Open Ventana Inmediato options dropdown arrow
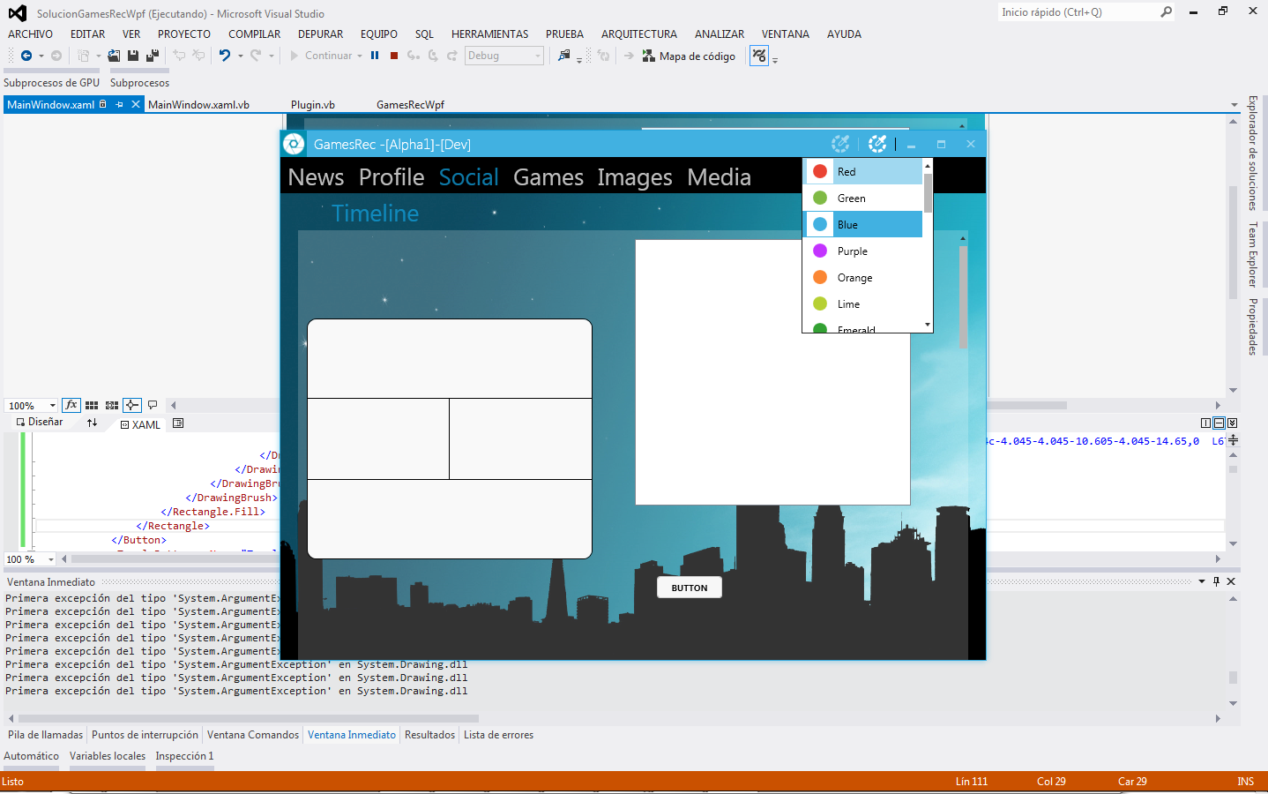 click(x=1202, y=581)
